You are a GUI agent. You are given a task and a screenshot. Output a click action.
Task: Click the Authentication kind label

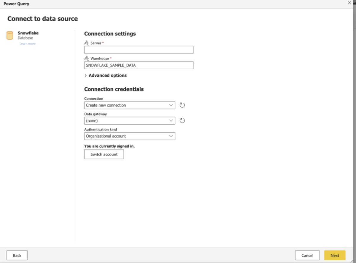point(101,130)
